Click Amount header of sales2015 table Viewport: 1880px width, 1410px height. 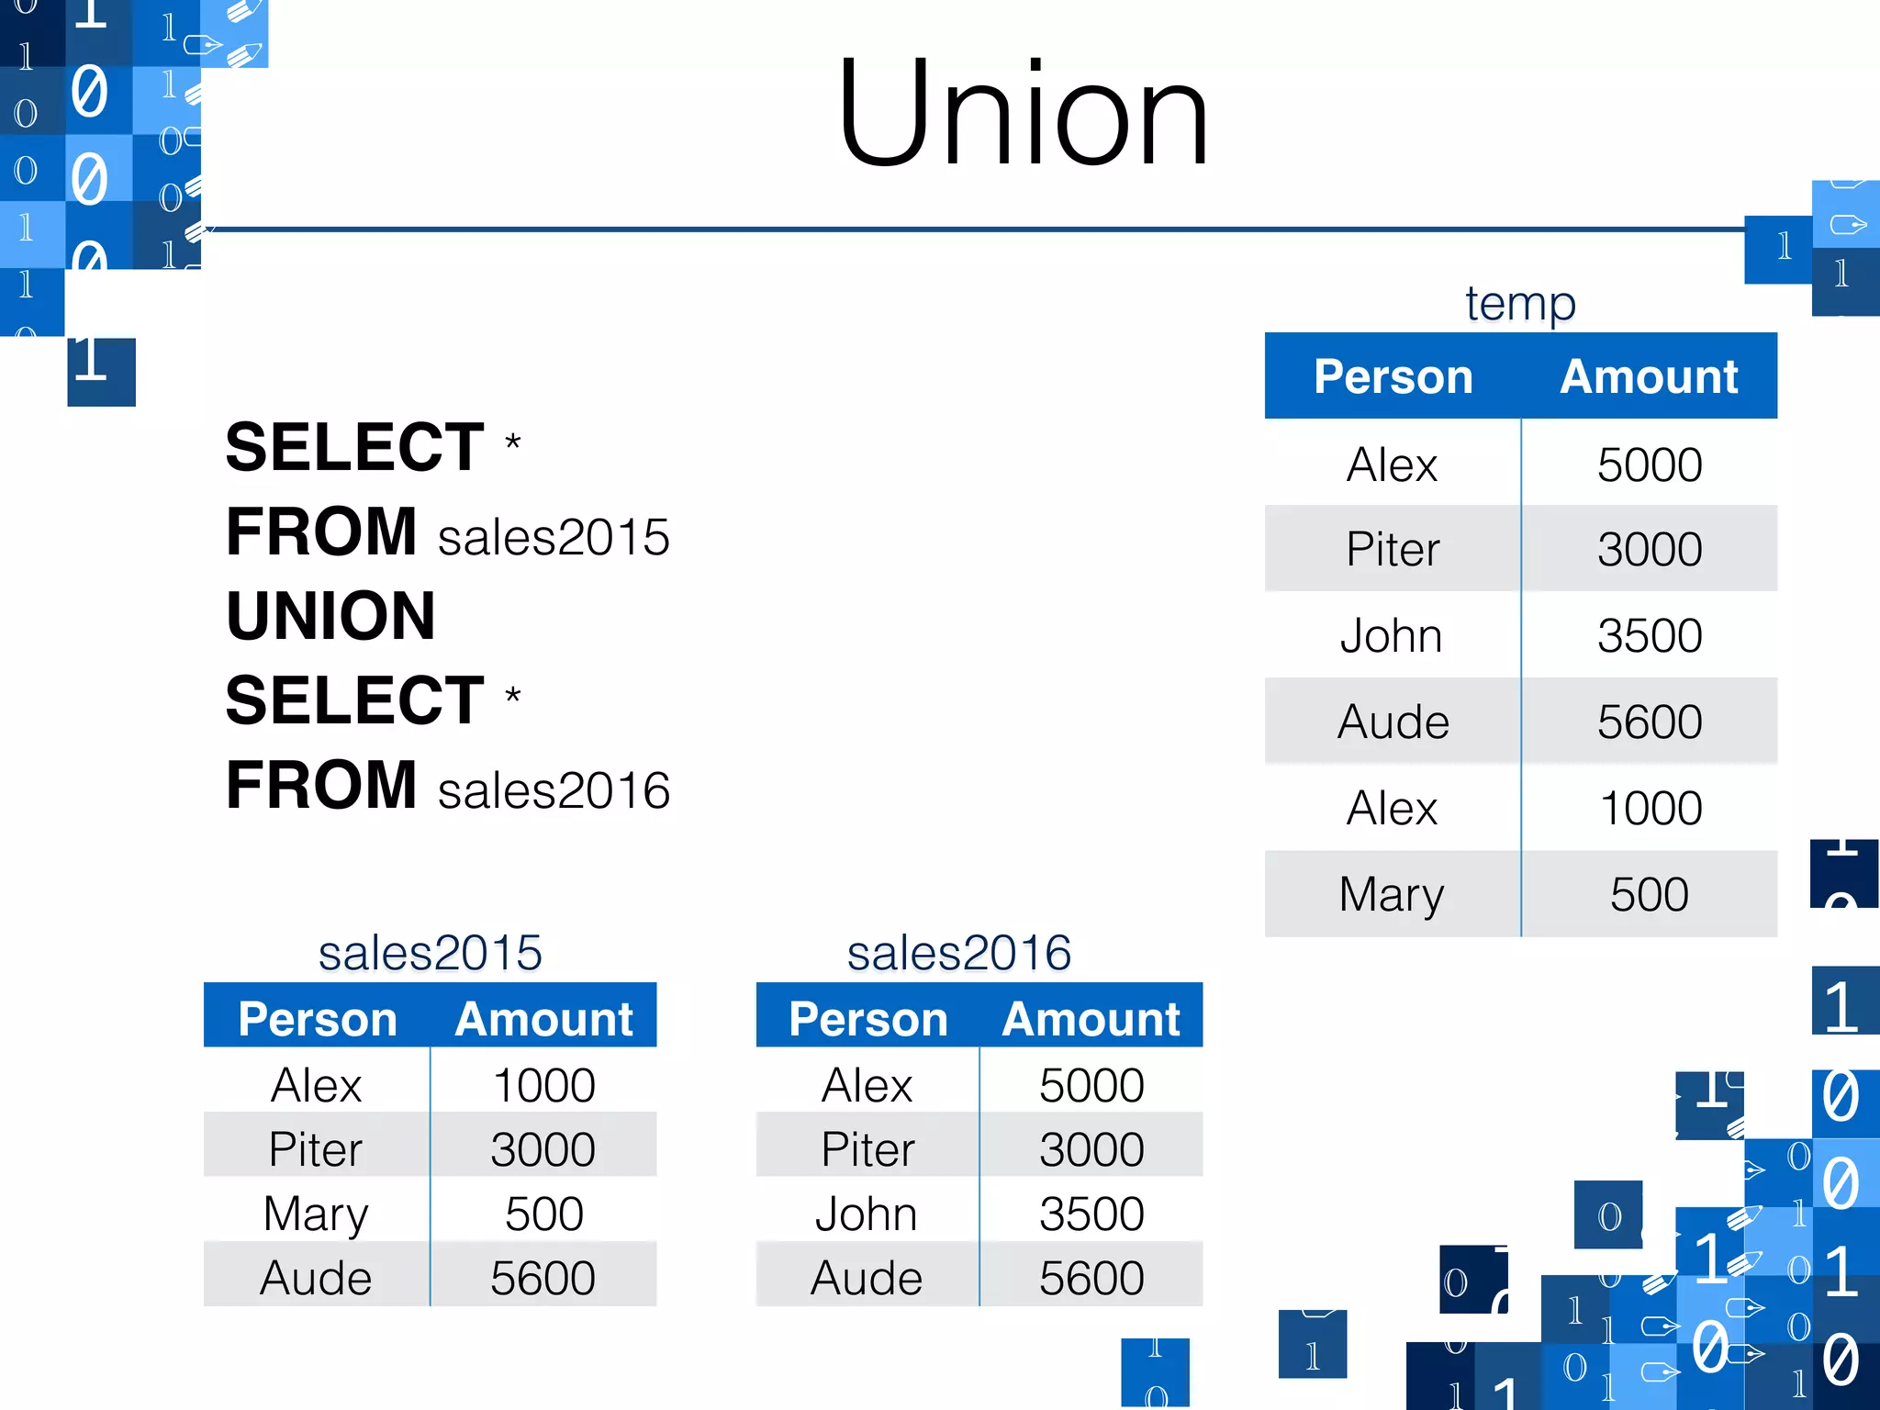coord(544,1019)
